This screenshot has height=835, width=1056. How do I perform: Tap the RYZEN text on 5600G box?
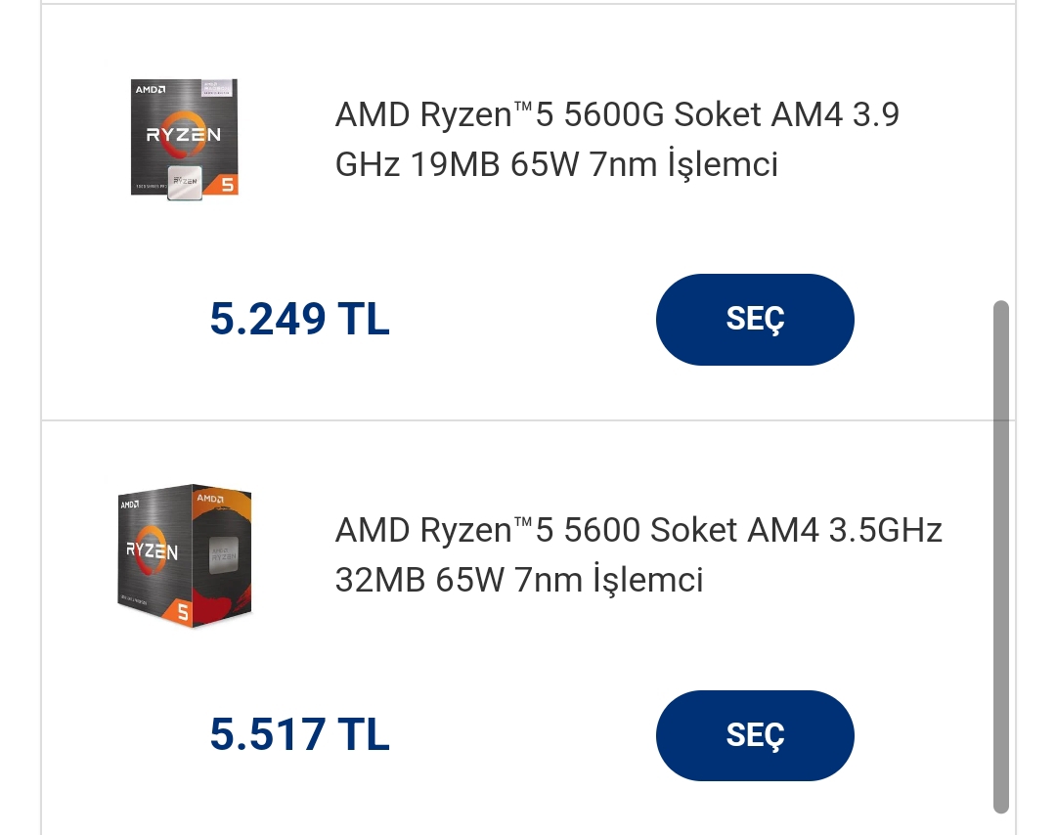coord(183,135)
